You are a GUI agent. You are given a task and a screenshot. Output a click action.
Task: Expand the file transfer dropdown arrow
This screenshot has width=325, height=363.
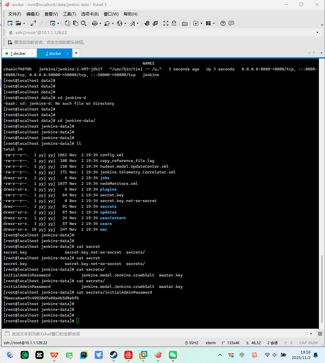click(113, 23)
